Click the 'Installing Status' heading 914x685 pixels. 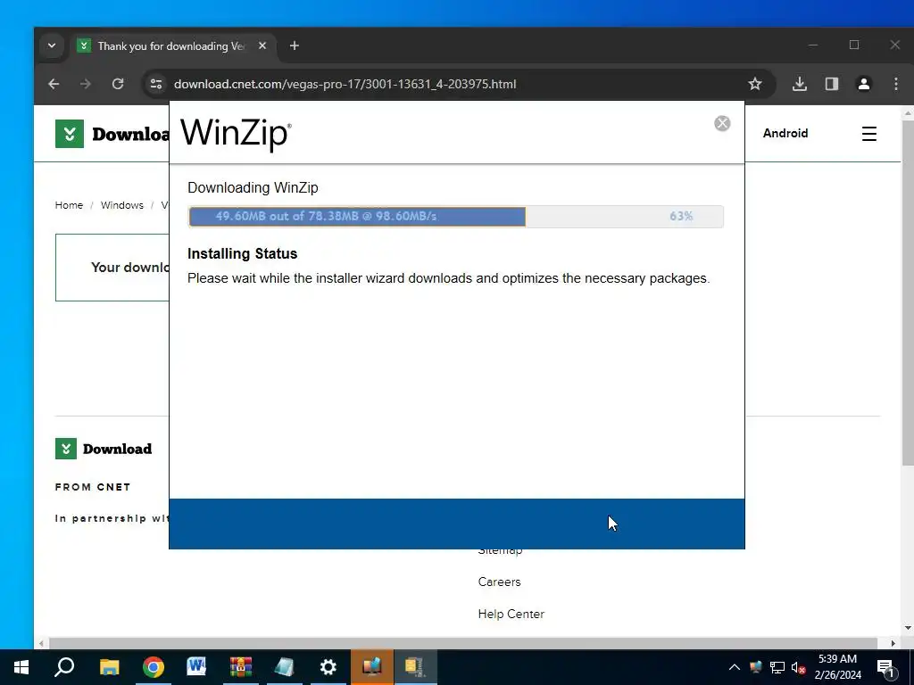pyautogui.click(x=243, y=253)
